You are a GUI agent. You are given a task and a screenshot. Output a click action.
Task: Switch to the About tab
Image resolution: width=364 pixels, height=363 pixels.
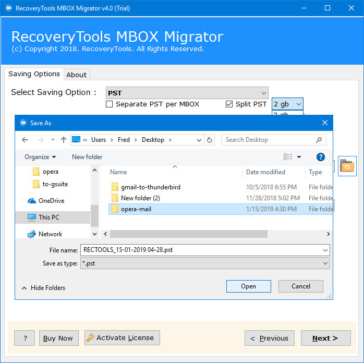click(x=76, y=75)
